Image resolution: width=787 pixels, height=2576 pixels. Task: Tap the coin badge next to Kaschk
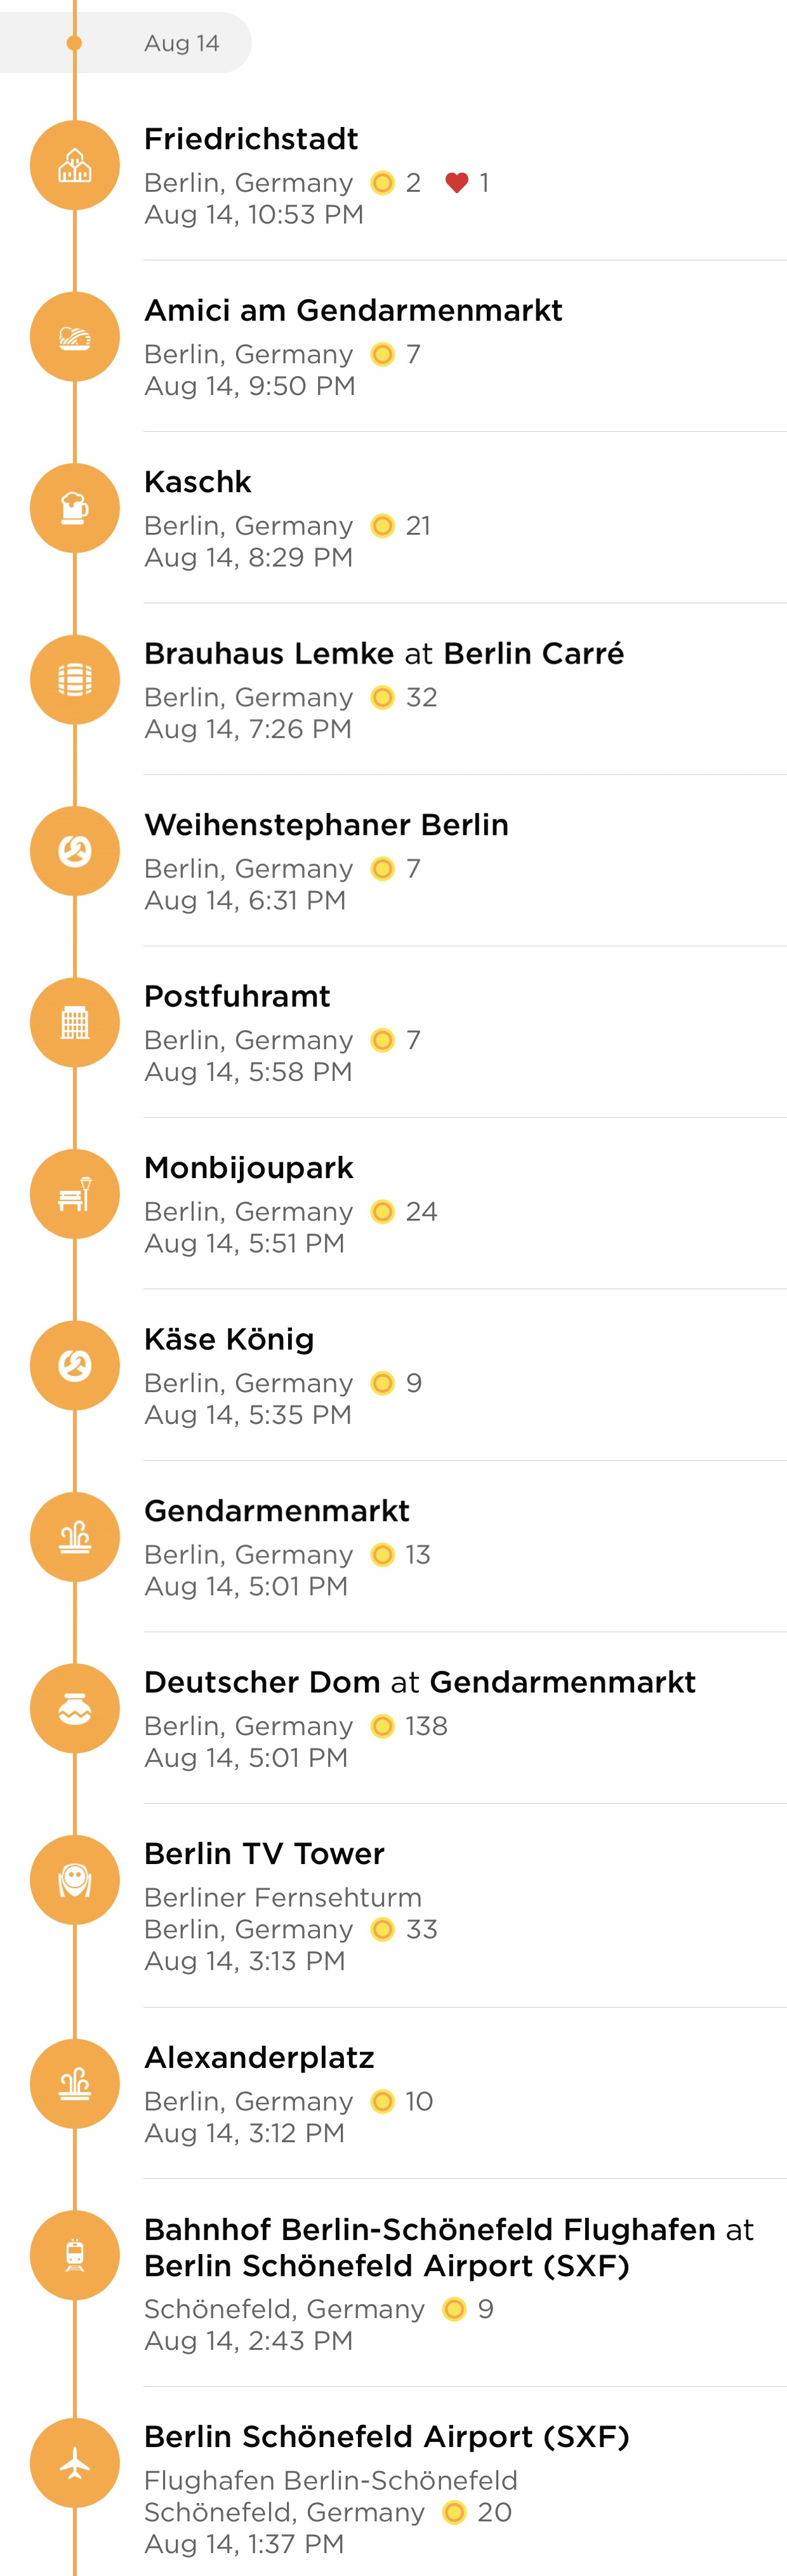point(383,526)
